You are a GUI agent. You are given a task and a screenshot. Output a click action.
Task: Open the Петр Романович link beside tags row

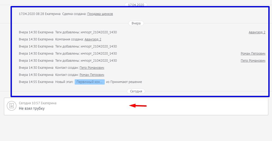pyautogui.click(x=253, y=61)
